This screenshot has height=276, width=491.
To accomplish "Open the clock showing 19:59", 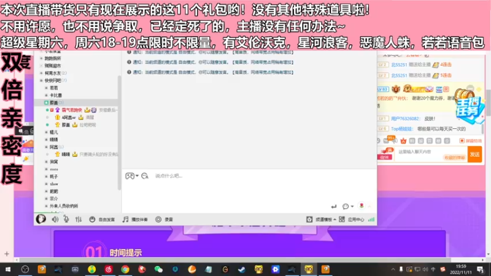I will pos(461,269).
